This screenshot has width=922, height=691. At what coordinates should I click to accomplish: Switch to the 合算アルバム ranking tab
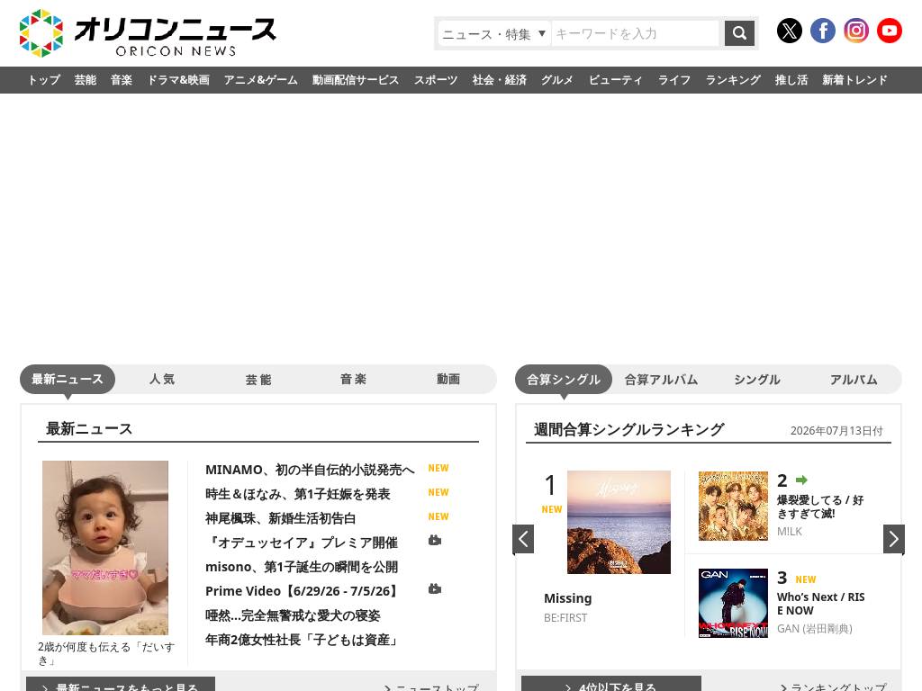661,380
